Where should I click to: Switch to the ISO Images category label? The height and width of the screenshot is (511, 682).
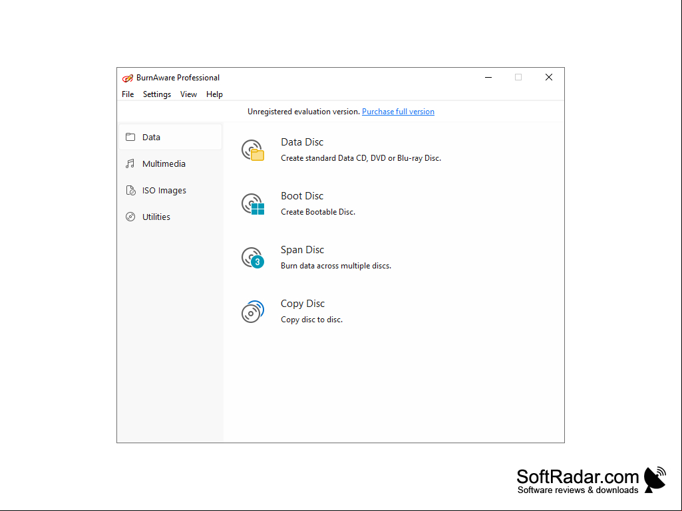[164, 190]
